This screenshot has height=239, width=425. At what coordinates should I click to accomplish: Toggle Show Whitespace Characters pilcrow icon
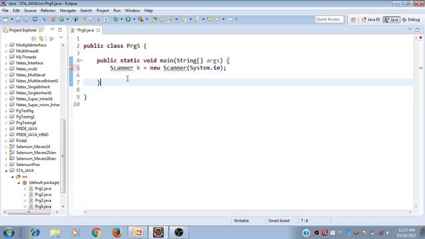point(106,19)
